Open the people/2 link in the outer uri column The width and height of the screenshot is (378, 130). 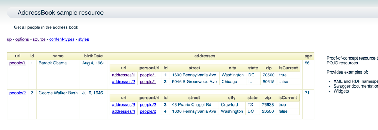coord(17,93)
